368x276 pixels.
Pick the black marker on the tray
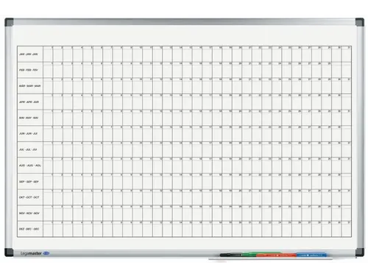pyautogui.click(x=230, y=255)
